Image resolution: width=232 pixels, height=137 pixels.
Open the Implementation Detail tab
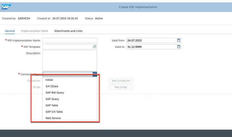pyautogui.click(x=35, y=31)
